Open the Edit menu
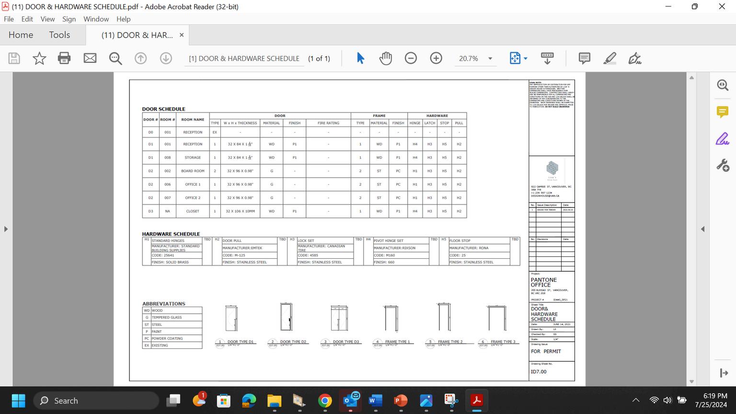This screenshot has height=414, width=736. 27,19
